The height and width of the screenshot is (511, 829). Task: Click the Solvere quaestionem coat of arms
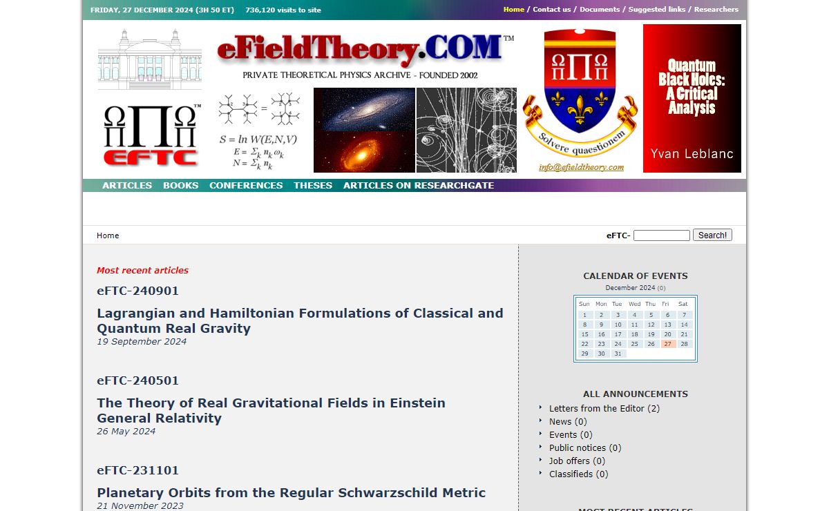click(x=580, y=93)
